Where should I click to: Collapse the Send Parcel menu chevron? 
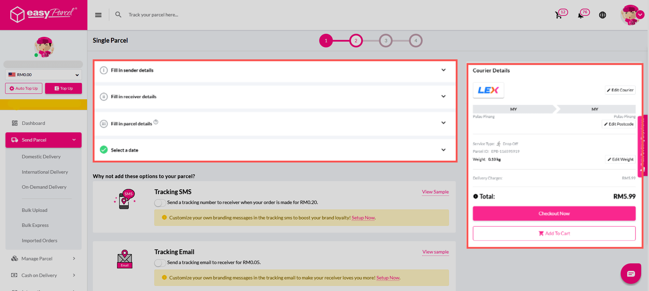[x=74, y=140]
